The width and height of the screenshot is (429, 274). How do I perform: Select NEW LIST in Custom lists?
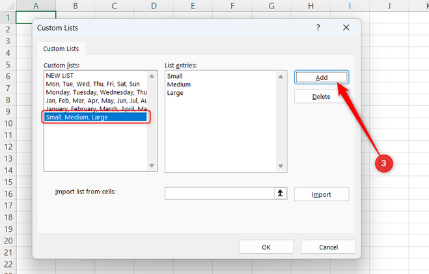[96, 75]
